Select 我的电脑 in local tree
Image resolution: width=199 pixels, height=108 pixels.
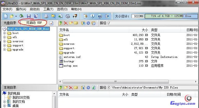coord(14,93)
